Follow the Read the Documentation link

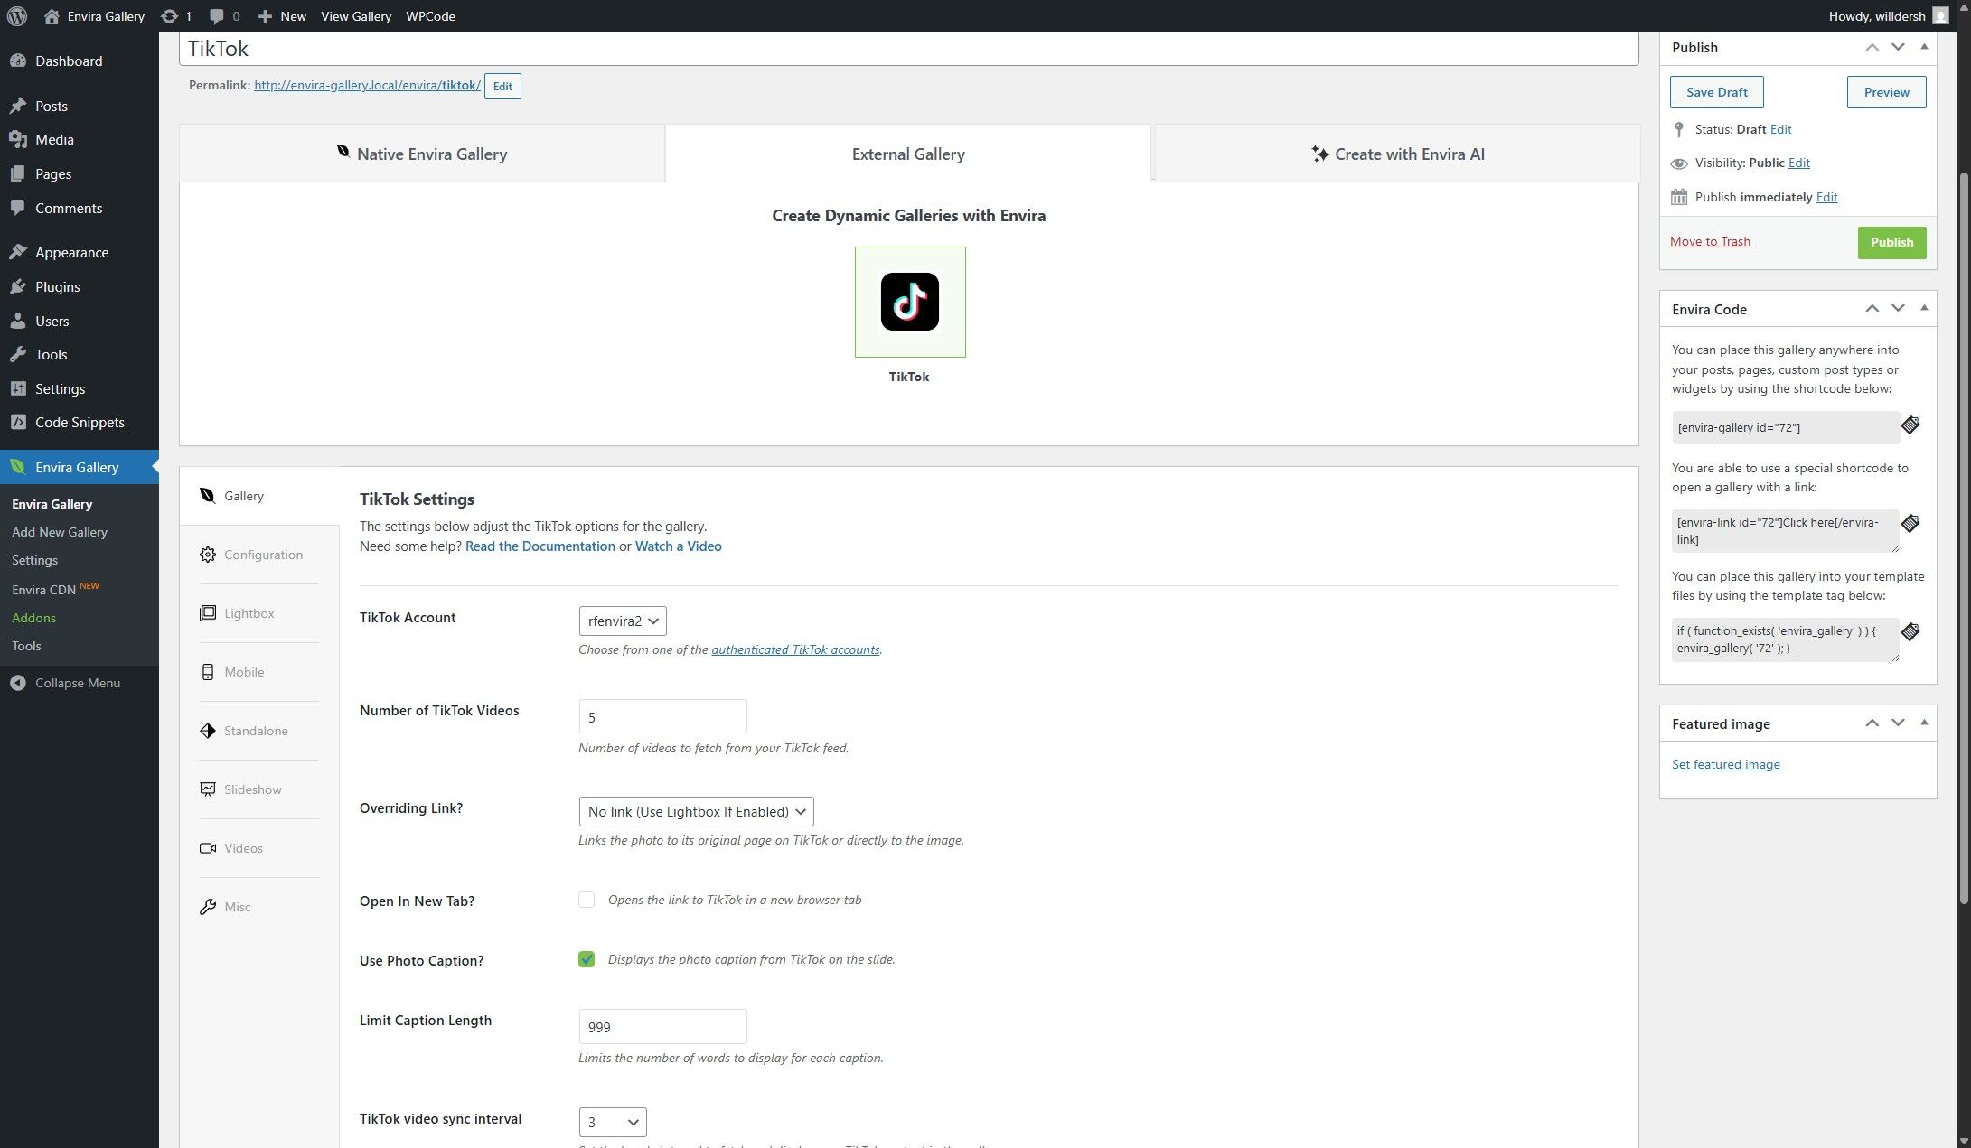point(540,546)
